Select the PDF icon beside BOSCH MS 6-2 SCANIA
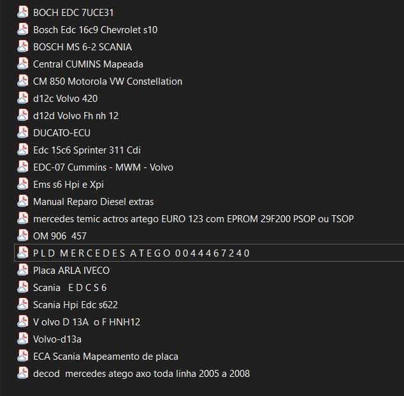Image resolution: width=404 pixels, height=396 pixels. tap(23, 46)
